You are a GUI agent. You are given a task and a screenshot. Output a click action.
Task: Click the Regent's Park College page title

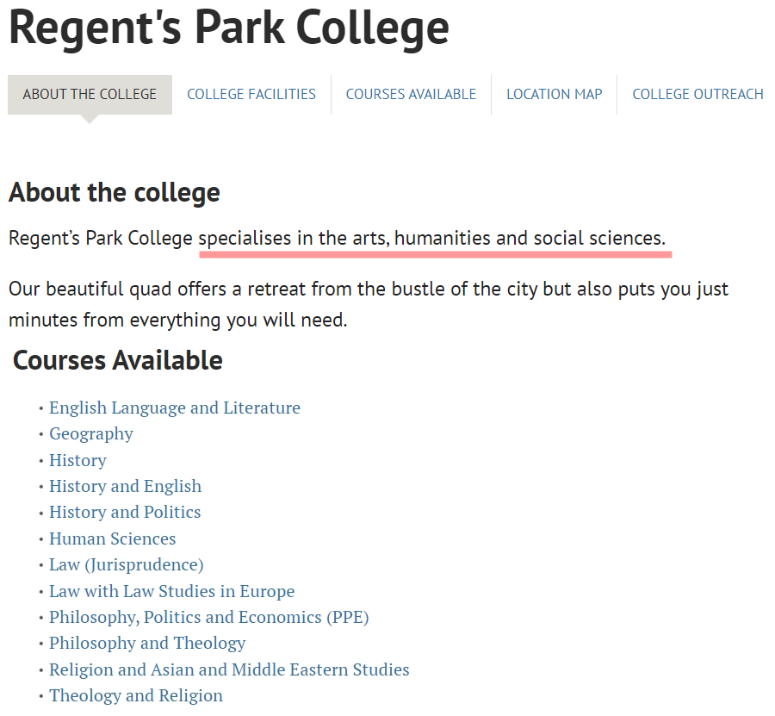click(x=229, y=28)
